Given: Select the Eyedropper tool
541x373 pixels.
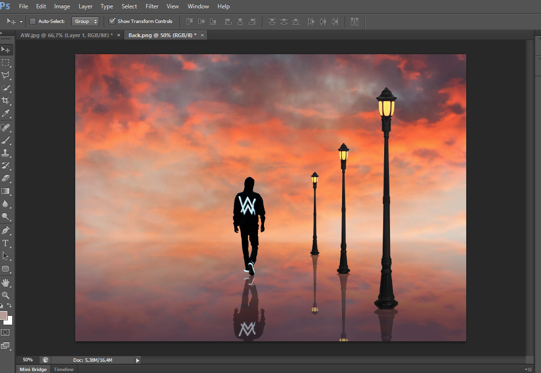Looking at the screenshot, I should [x=5, y=113].
